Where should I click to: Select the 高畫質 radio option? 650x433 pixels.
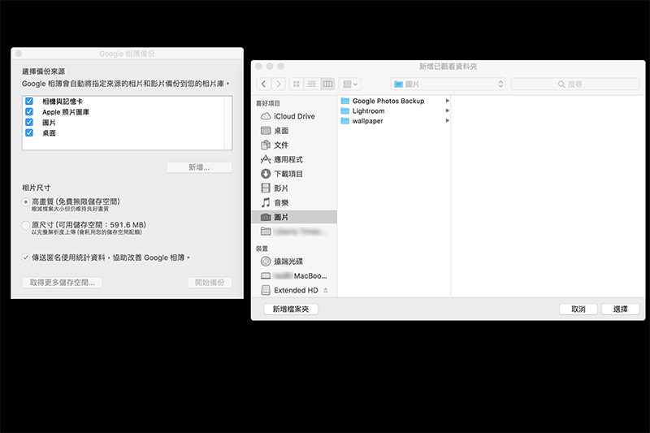26,201
